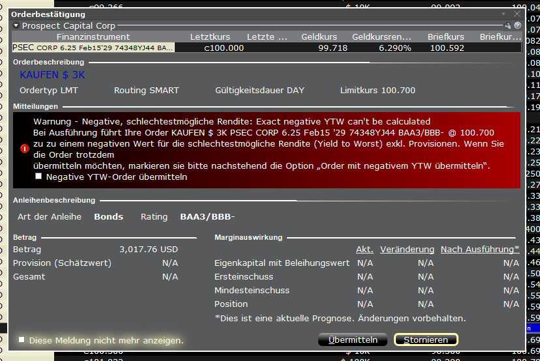Click the Orderbeschreibung section heading

48,63
